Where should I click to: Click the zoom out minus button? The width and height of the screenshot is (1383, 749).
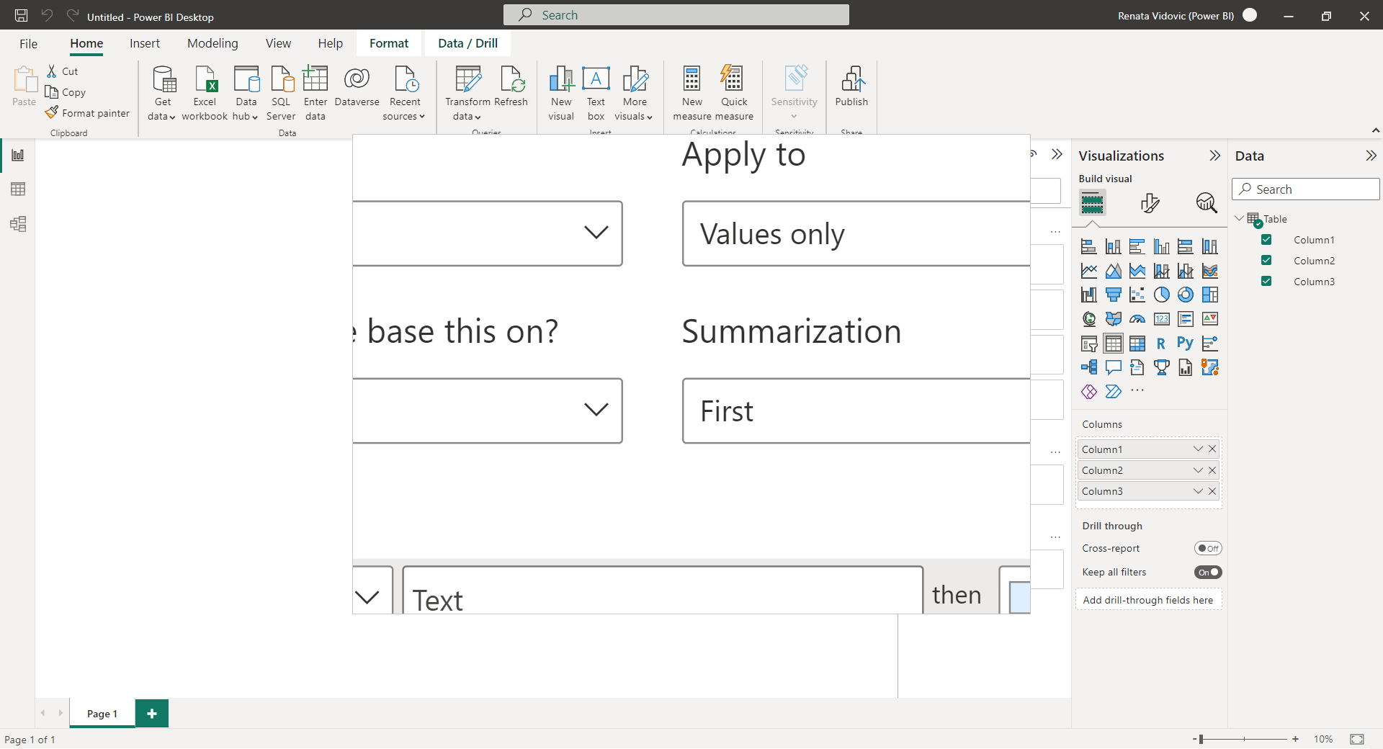pyautogui.click(x=1194, y=740)
